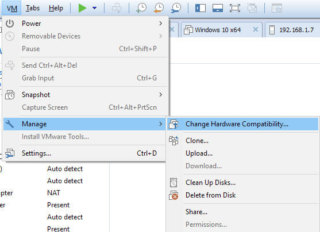The image size is (320, 232).
Task: Toggle the thumbnail bar view icon
Action: click(x=218, y=9)
